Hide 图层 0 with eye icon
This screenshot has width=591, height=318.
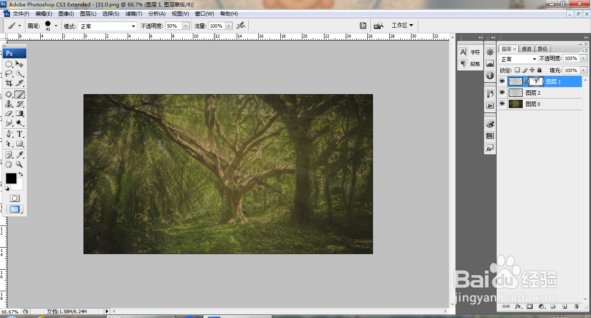click(502, 104)
